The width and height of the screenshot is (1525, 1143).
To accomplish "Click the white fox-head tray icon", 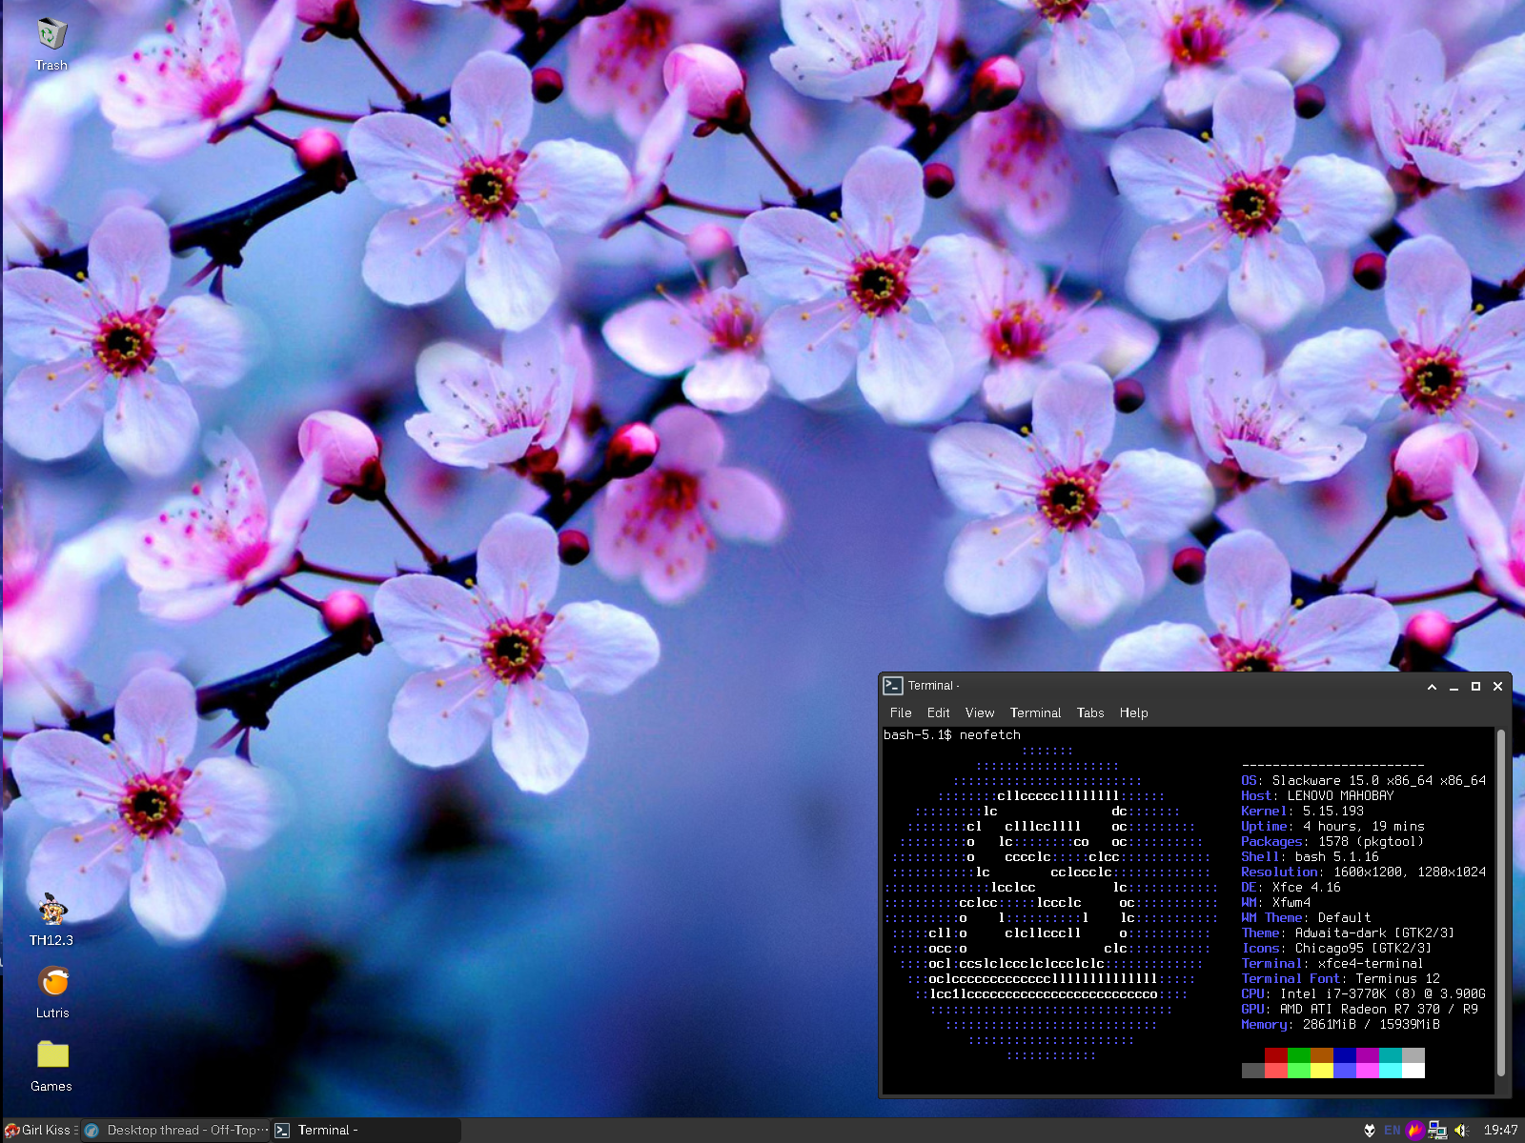I will click(x=1370, y=1131).
